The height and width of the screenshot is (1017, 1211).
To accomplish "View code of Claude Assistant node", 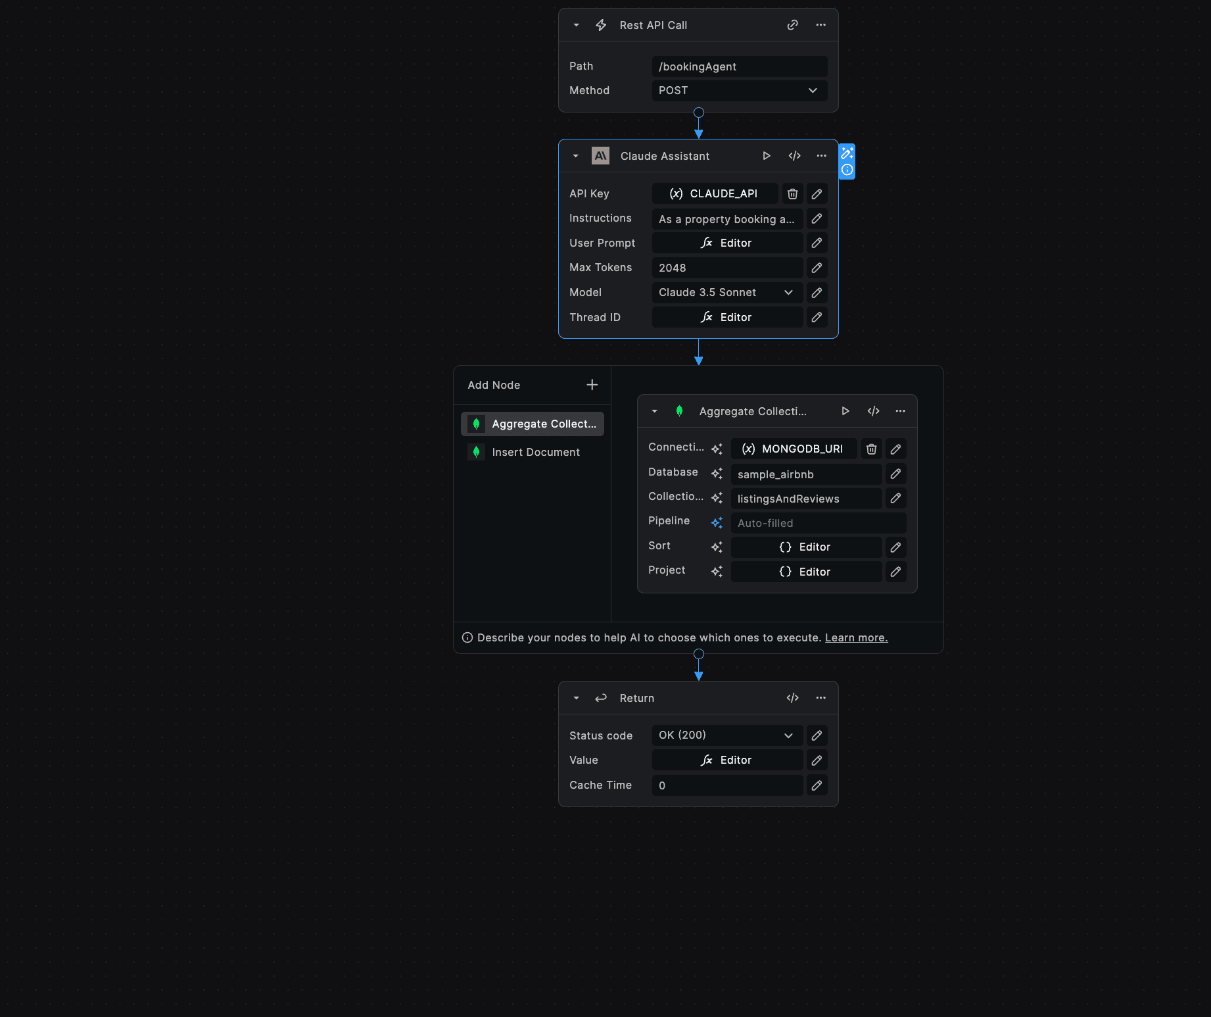I will pos(794,156).
